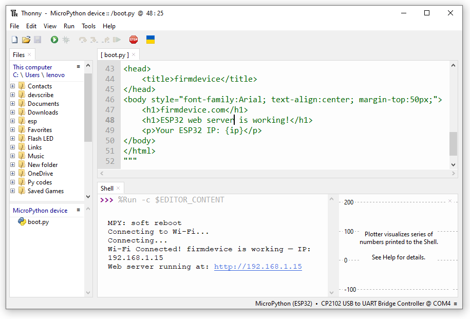Close the Plotter pane
This screenshot has height=319, width=470.
tap(450, 200)
